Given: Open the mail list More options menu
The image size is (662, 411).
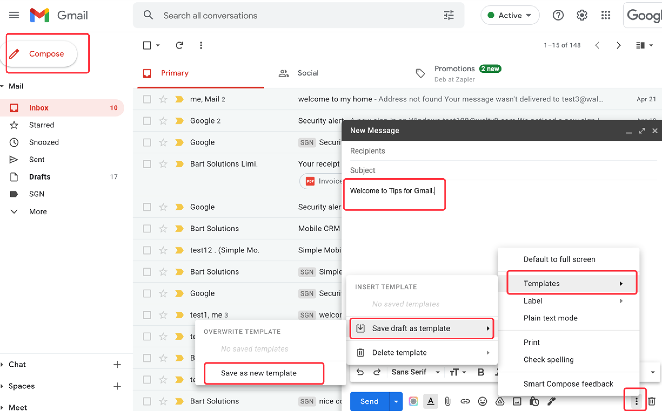Looking at the screenshot, I should tap(201, 45).
